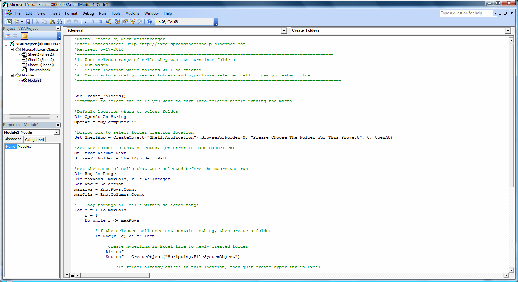Save the workbook with the floppy disk icon
Screen dimensions: 518x282
tap(28, 22)
